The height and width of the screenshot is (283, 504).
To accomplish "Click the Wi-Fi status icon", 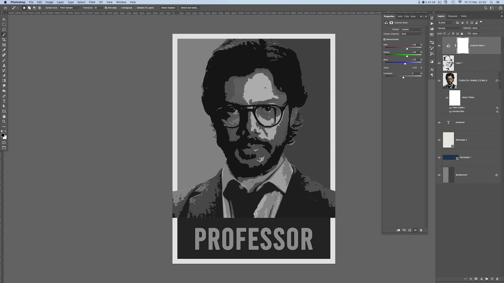I will [460, 2].
